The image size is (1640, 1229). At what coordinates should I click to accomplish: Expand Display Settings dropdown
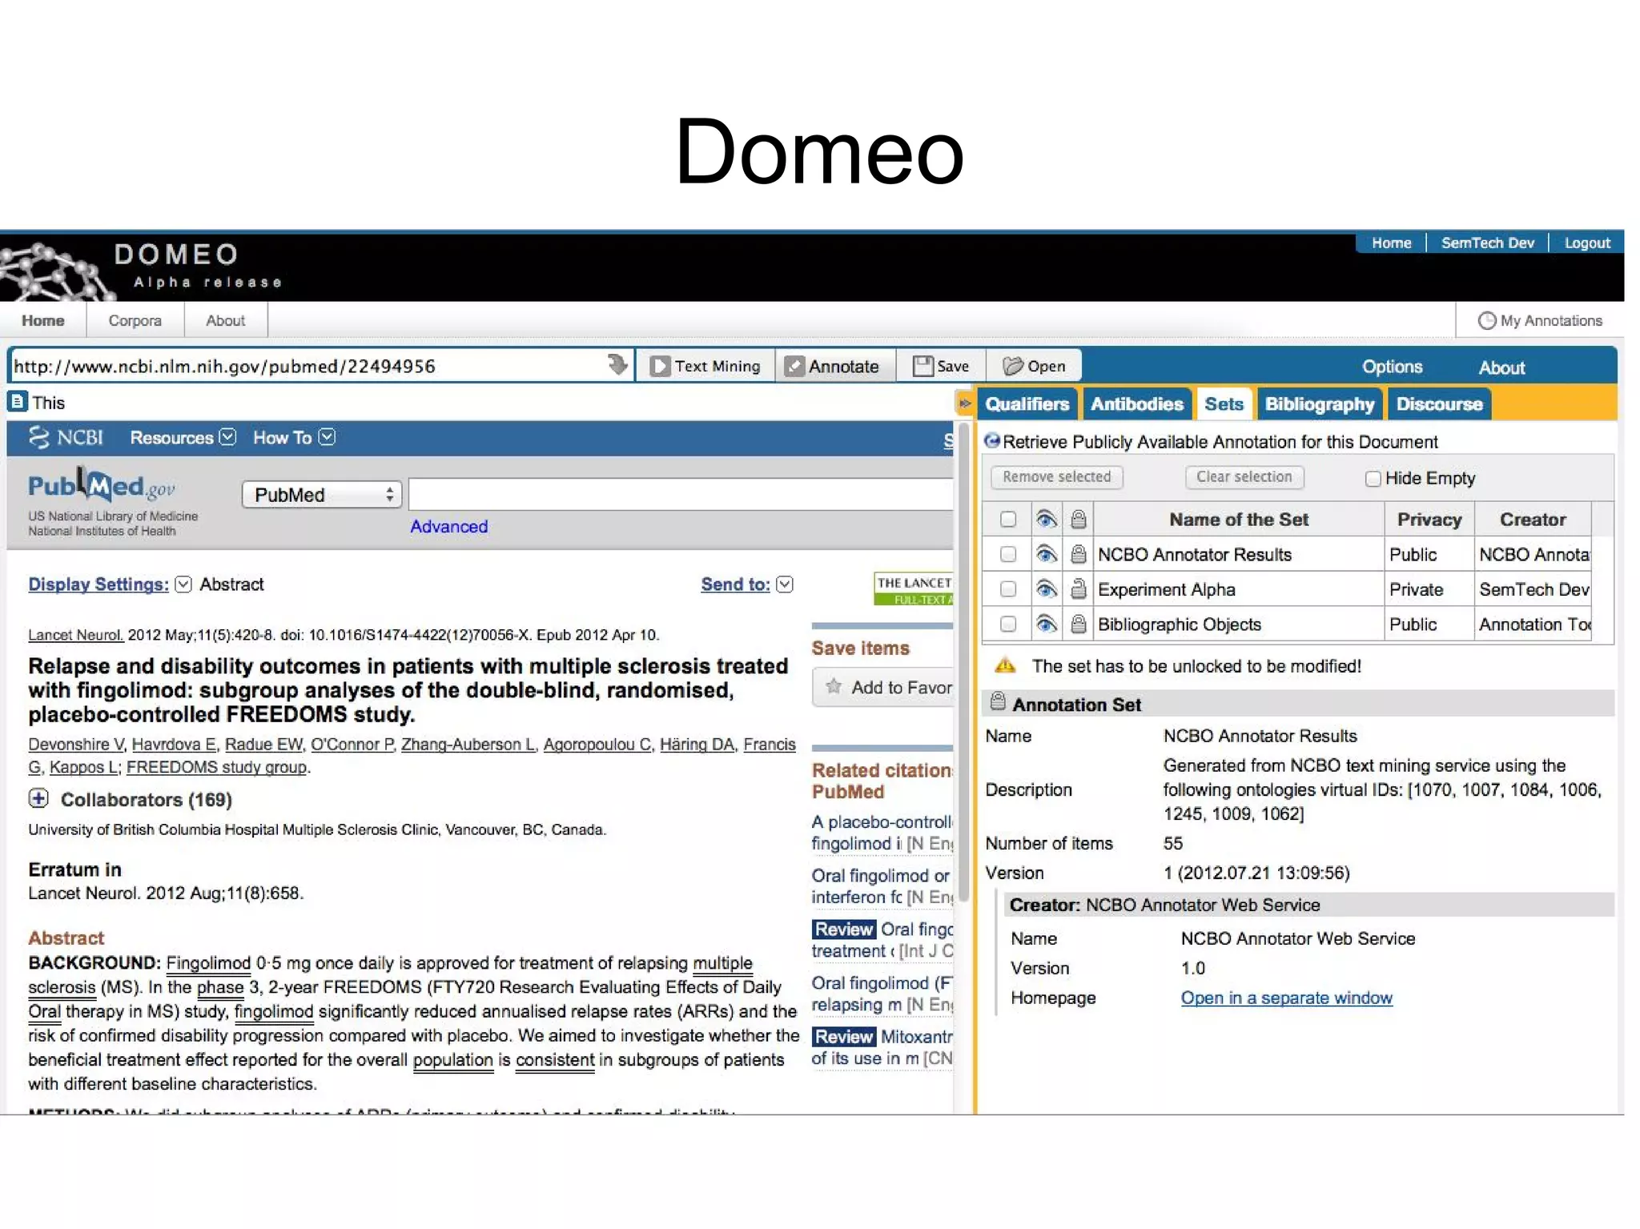click(183, 584)
